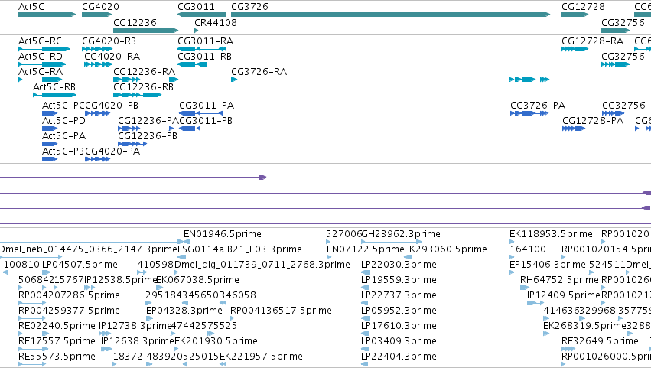This screenshot has height=368, width=651.
Task: Select the CR44108 gene label
Action: coord(216,22)
